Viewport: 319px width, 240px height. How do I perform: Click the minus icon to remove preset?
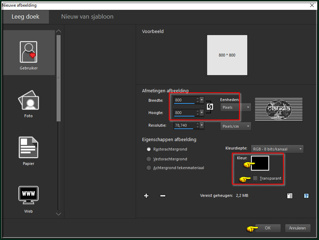[163, 196]
